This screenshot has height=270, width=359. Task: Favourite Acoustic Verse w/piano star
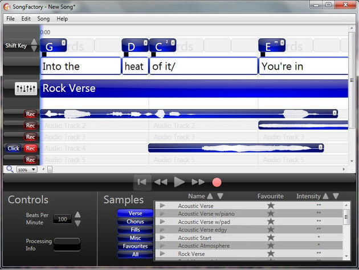coord(271,213)
